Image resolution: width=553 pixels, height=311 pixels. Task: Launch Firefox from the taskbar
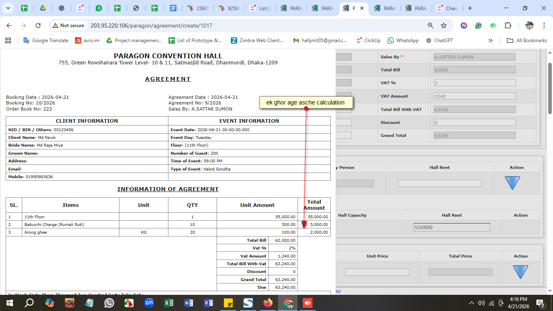click(268, 303)
